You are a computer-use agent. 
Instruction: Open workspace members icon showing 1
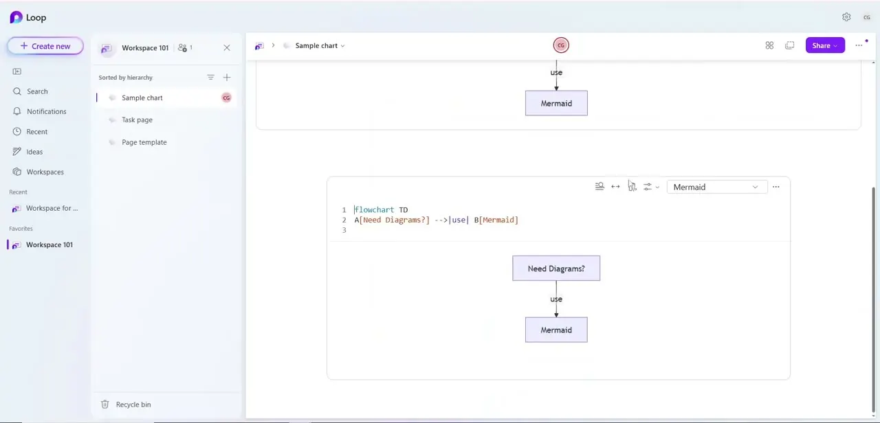tap(185, 48)
